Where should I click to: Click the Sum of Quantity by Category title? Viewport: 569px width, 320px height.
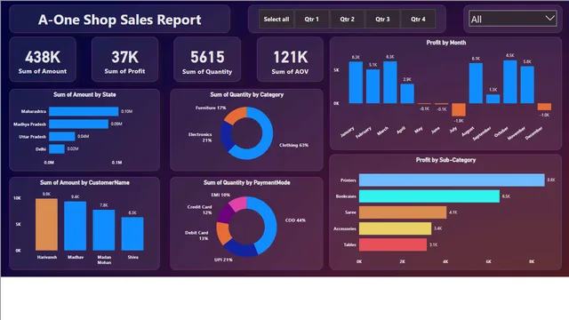click(247, 94)
